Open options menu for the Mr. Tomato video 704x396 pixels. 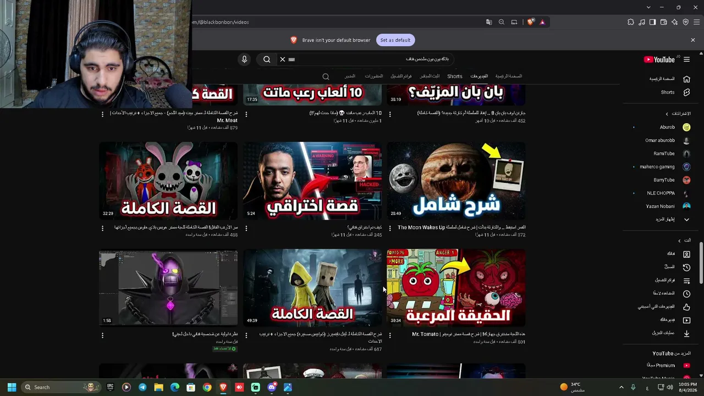click(x=390, y=335)
